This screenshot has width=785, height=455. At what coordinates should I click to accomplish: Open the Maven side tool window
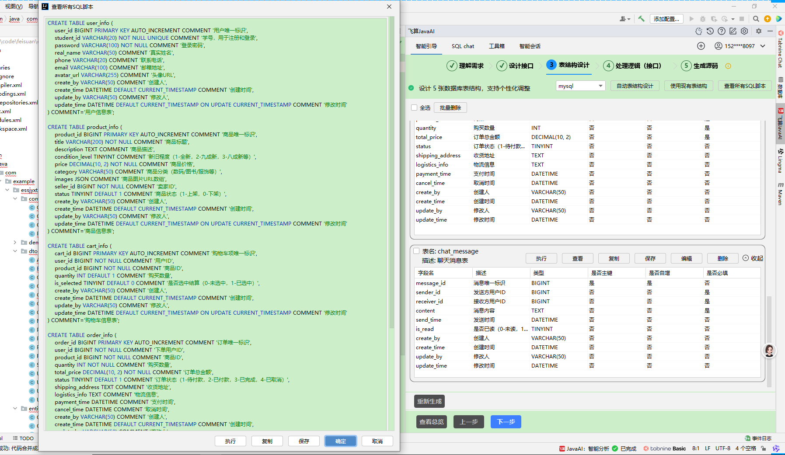coord(780,194)
